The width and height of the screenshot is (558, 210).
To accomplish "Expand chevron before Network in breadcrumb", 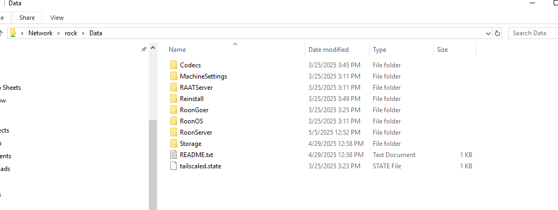I will point(22,33).
